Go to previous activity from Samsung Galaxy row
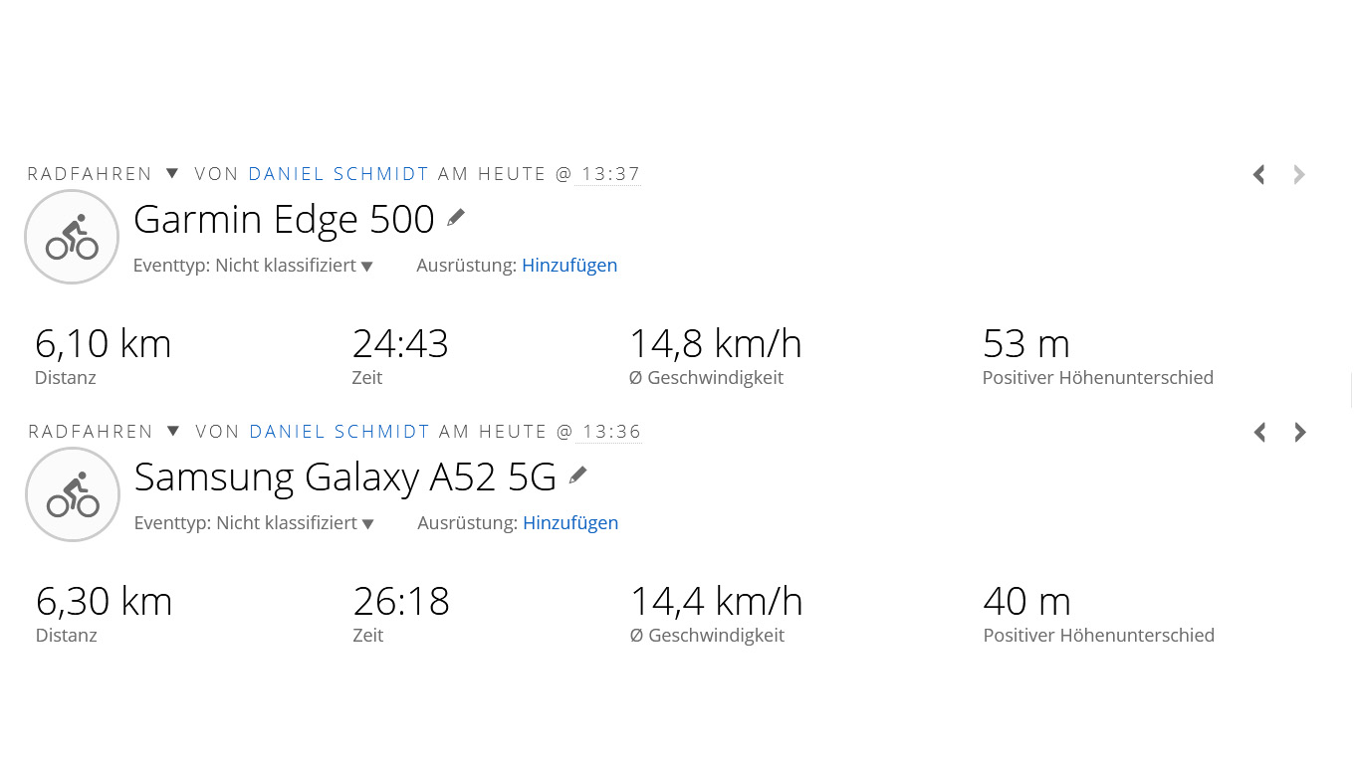Viewport: 1357px width, 762px height. click(1260, 433)
